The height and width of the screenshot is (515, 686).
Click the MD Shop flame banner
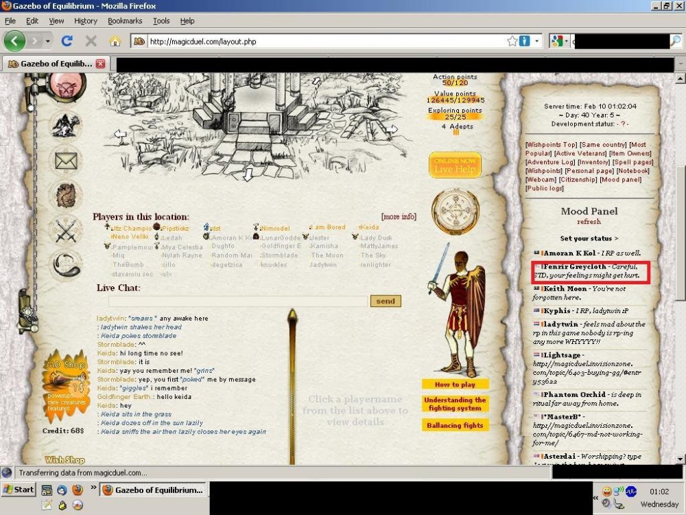(66, 386)
